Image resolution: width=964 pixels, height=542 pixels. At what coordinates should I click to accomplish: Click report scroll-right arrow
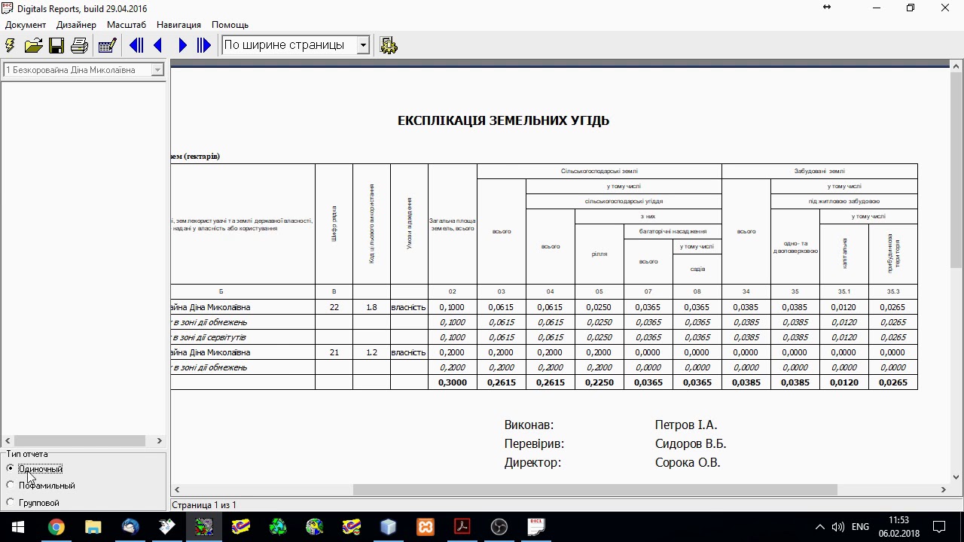pos(943,489)
